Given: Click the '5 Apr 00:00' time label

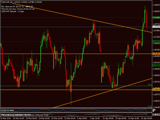Looking at the screenshot, I should pyautogui.click(x=82, y=118).
